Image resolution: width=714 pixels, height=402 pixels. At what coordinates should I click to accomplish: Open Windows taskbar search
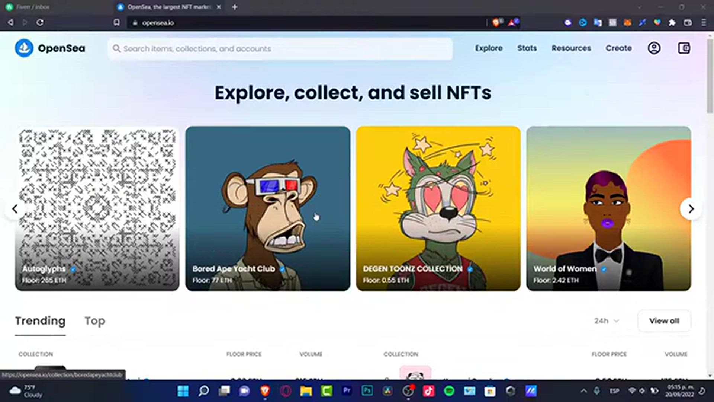pos(204,391)
